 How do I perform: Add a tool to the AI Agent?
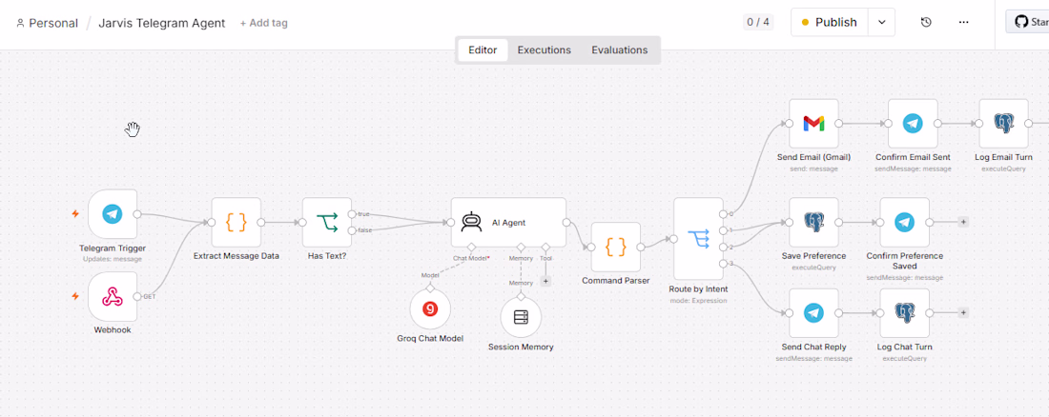[x=545, y=282]
